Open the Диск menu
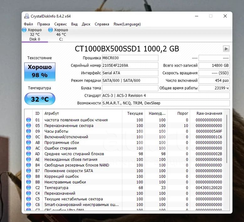Viewport: 244px width, 222px height. pyautogui.click(x=86, y=24)
